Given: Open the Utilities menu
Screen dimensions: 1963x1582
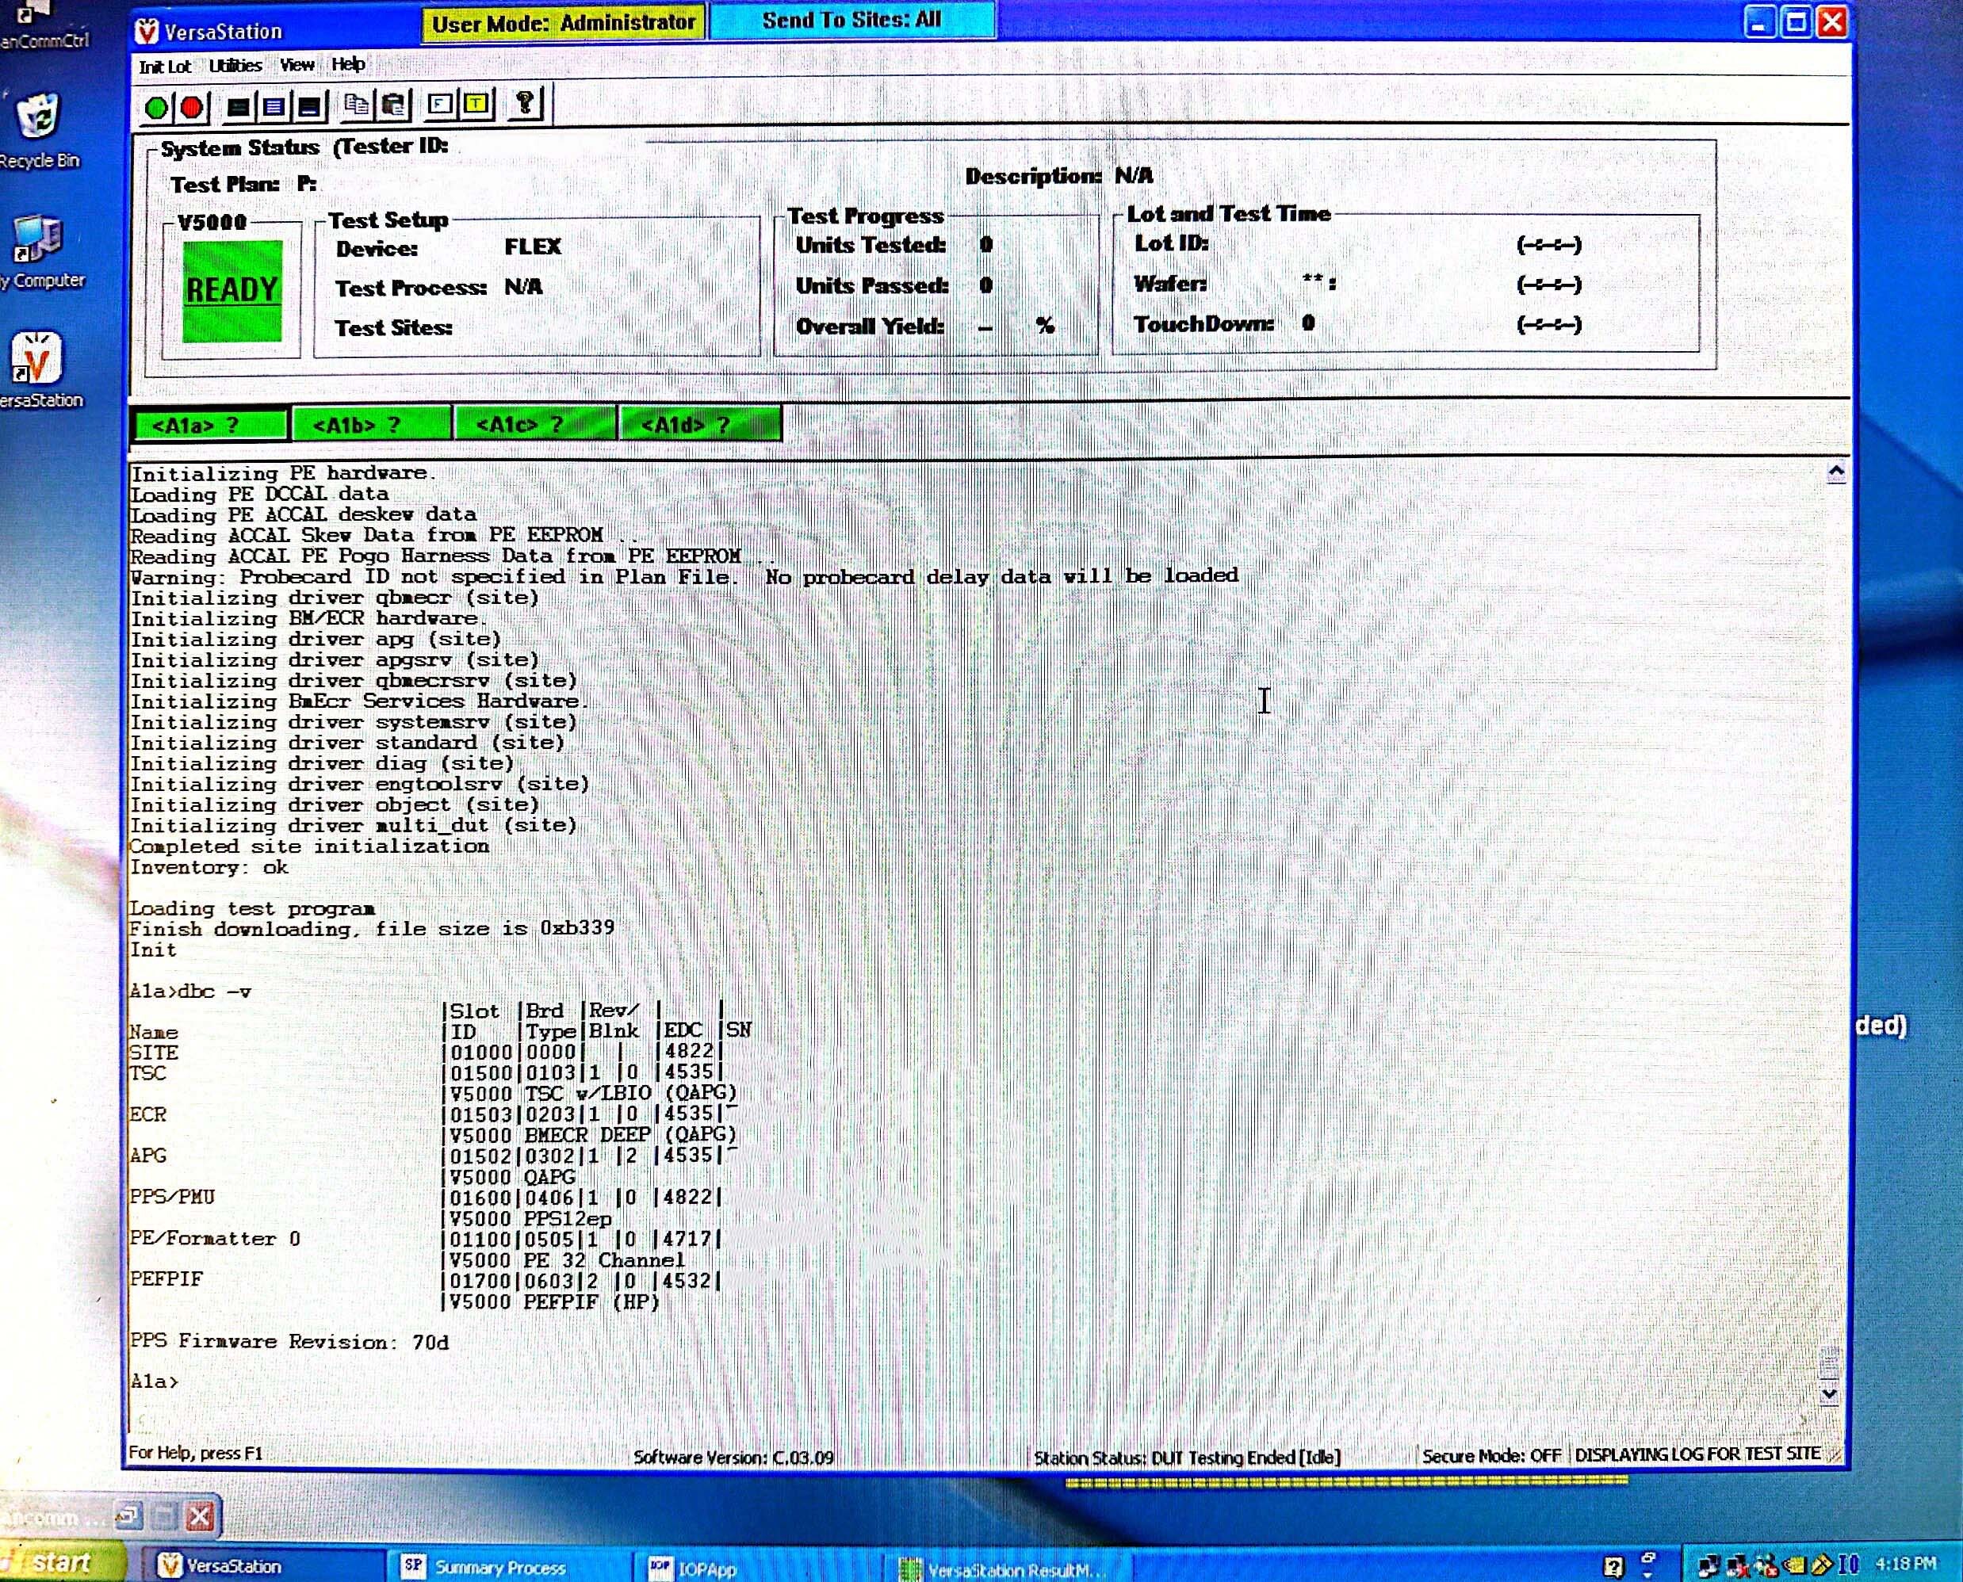Looking at the screenshot, I should [235, 66].
